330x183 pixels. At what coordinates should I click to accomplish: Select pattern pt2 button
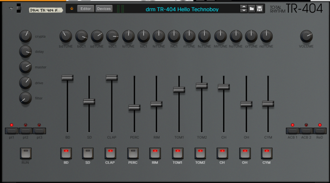(x=25, y=131)
